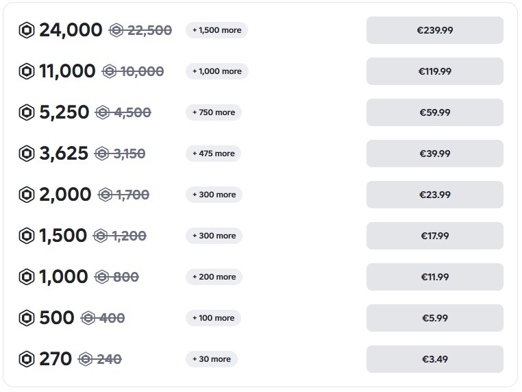
Task: Click the Robux icon beside 500
Action: pos(27,318)
